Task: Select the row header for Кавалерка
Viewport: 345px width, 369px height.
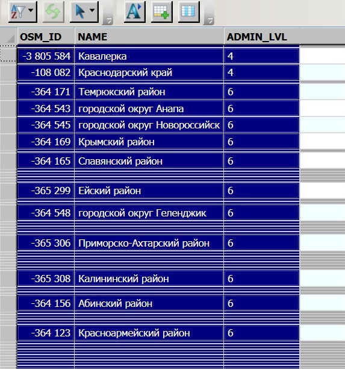Action: click(8, 56)
